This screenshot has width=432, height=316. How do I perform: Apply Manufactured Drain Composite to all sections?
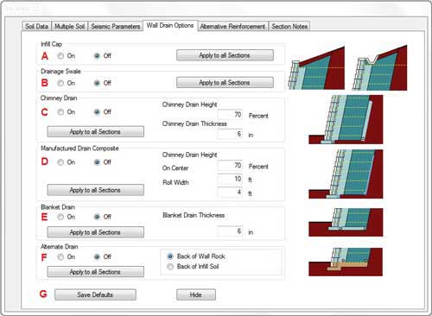click(x=96, y=190)
